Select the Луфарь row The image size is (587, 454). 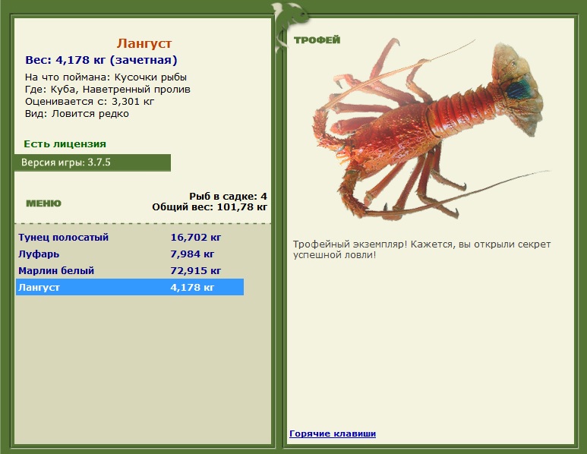coord(130,254)
